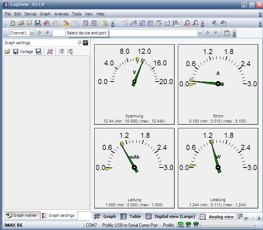
Task: Switch to Digital view (Large) tab
Action: 170,216
